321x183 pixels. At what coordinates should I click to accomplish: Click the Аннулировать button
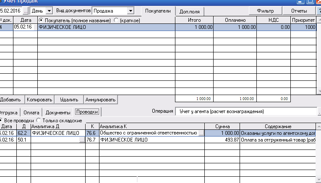[100, 100]
